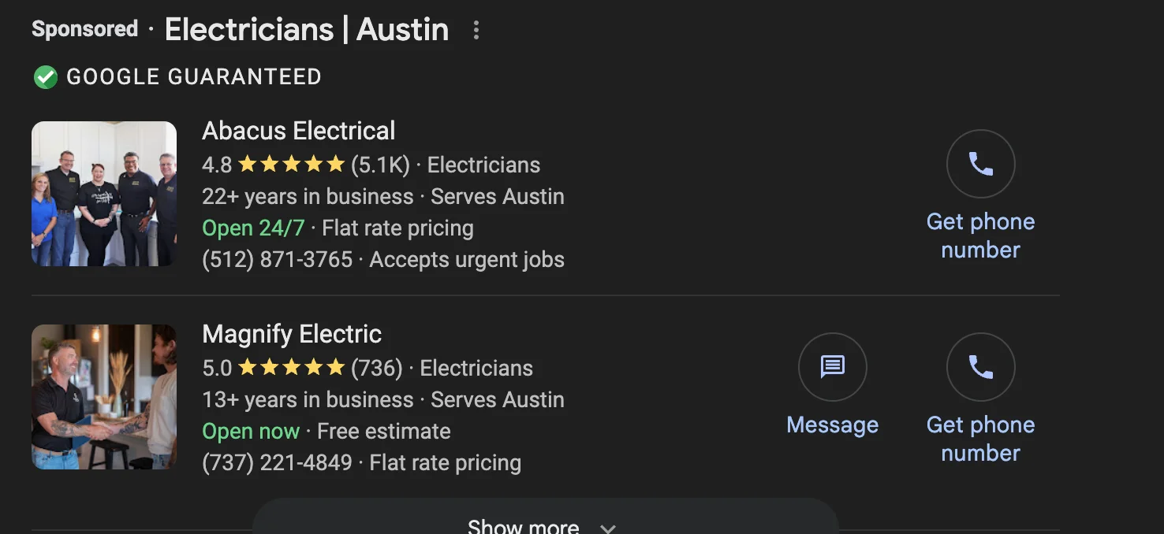Open the three-dot menu beside Electricians | Austin
This screenshot has height=534, width=1164.
(476, 30)
